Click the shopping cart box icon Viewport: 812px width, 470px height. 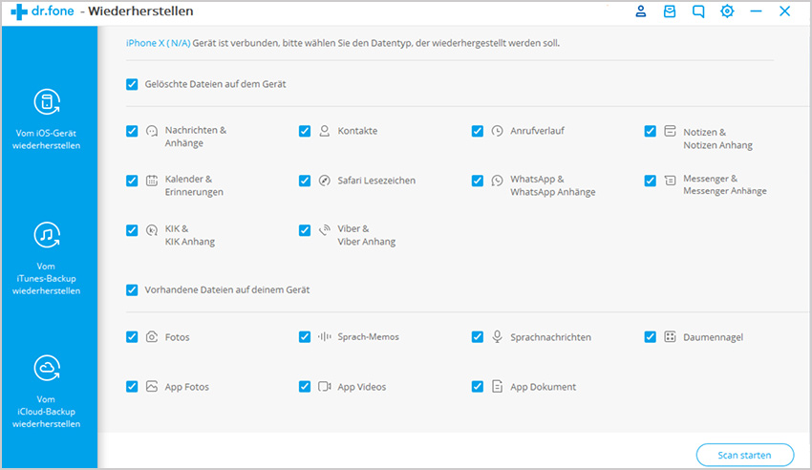coord(670,11)
